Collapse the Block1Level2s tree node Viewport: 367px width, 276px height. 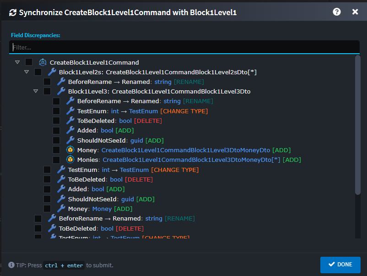(x=27, y=72)
